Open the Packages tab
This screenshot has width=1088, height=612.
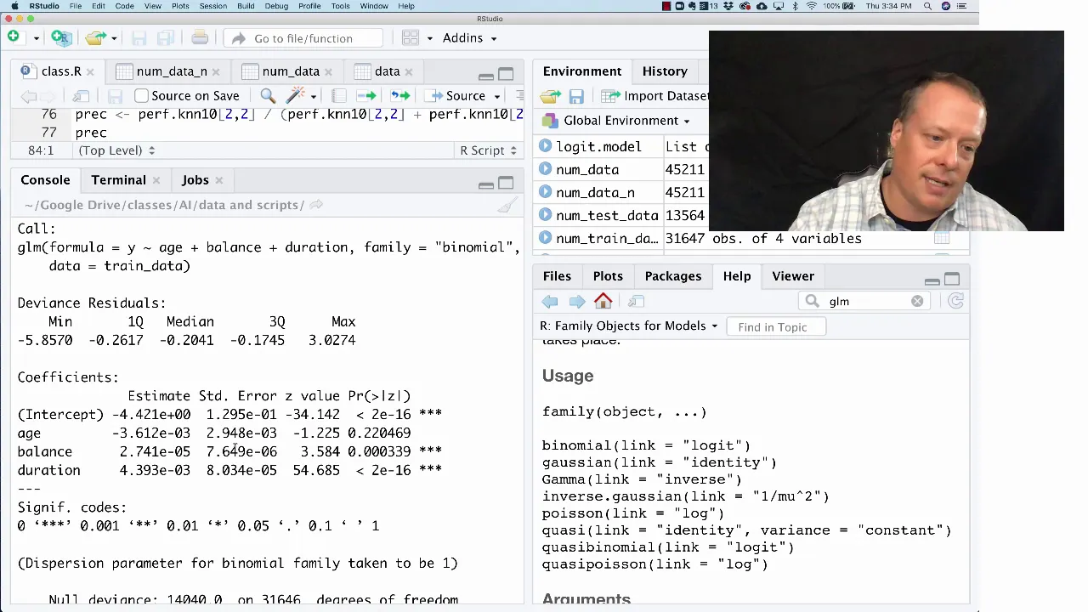672,276
